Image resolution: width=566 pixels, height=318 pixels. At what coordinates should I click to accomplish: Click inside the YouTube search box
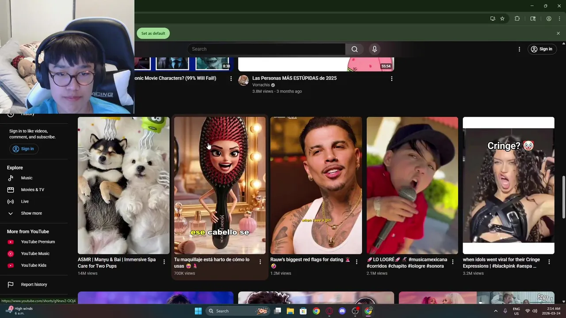point(266,49)
